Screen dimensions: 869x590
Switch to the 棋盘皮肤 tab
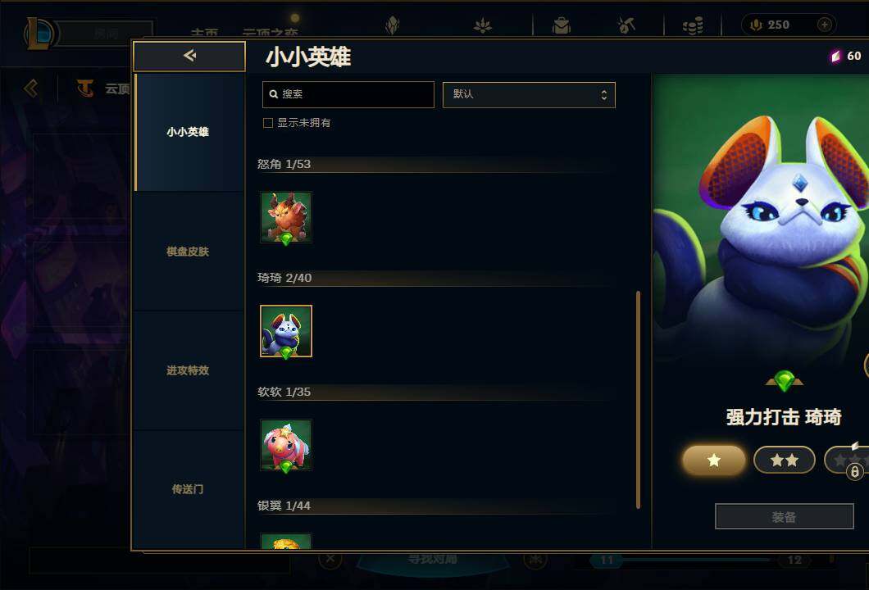(x=188, y=252)
